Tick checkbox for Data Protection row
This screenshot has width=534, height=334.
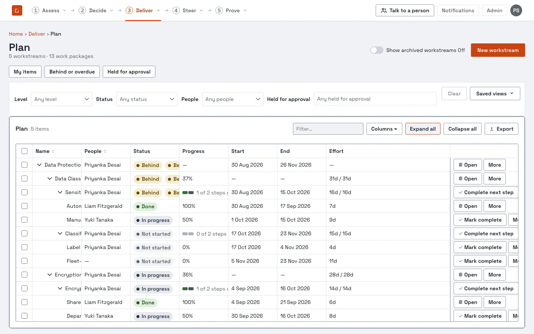click(x=24, y=165)
